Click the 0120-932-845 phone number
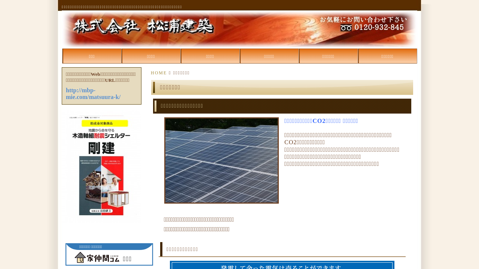Image resolution: width=479 pixels, height=269 pixels. 379,28
